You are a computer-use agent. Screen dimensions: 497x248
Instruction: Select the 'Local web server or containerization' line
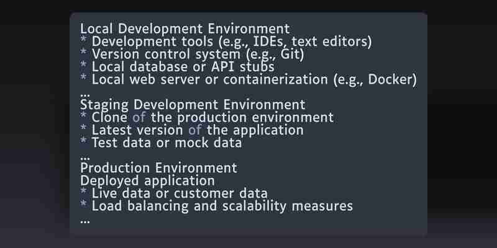[248, 79]
